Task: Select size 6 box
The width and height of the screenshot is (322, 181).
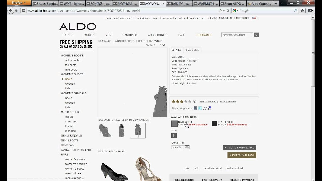Action: pyautogui.click(x=174, y=135)
